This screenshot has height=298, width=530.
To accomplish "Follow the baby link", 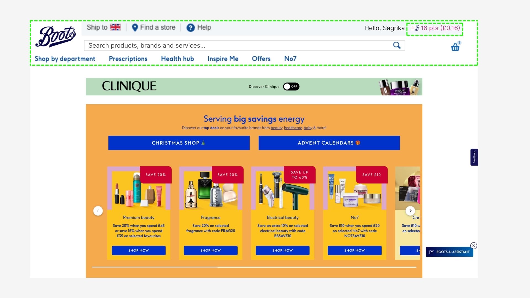I will pyautogui.click(x=308, y=128).
